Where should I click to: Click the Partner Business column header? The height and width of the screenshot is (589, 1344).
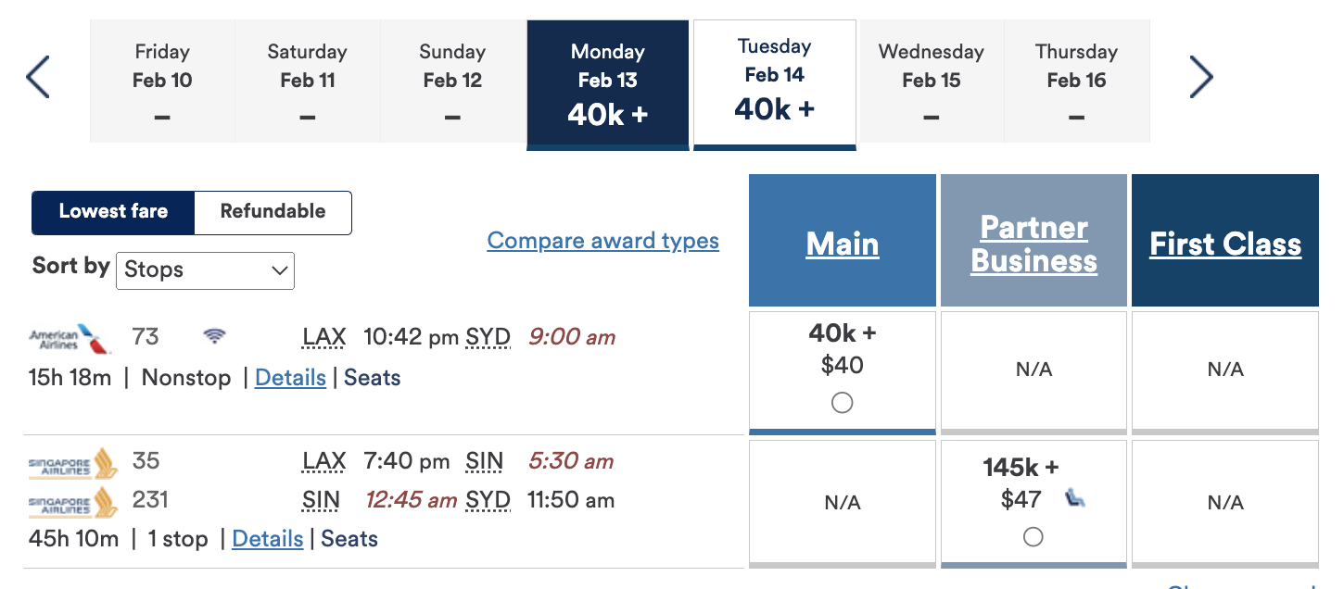(1033, 244)
